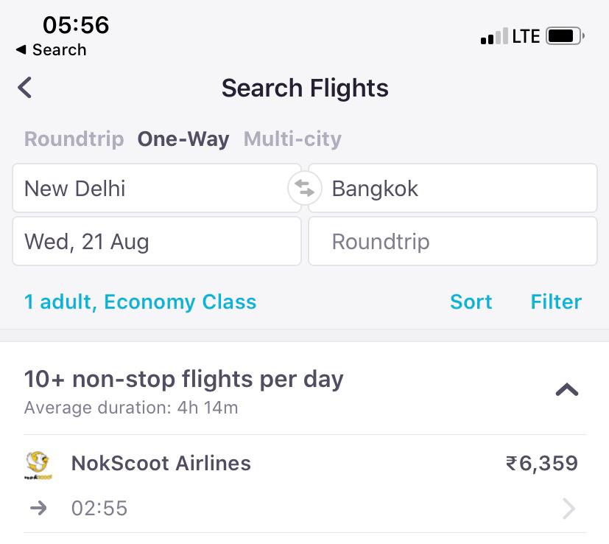Select the One-Way trip type
The width and height of the screenshot is (609, 544).
[183, 139]
